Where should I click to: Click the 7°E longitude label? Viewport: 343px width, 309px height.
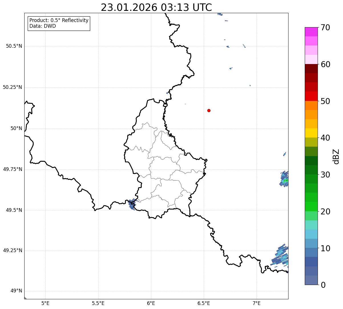pos(257,303)
